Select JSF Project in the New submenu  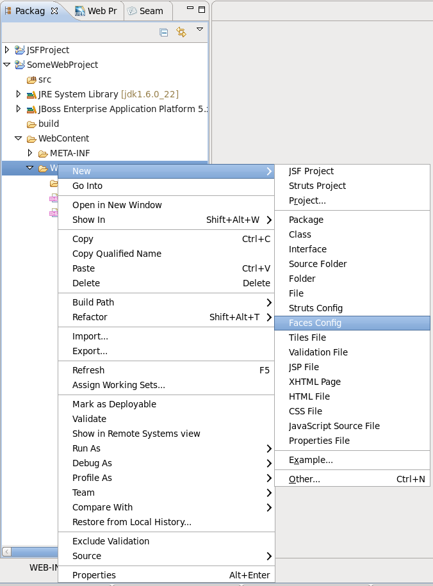(x=352, y=171)
